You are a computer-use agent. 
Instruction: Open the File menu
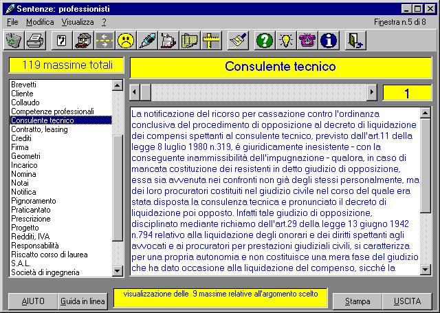[x=12, y=22]
